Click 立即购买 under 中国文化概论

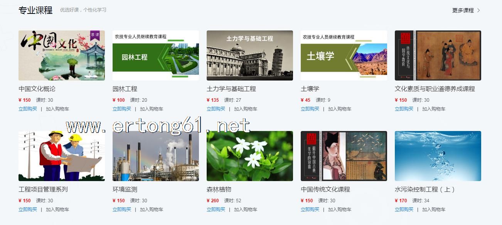pos(28,109)
